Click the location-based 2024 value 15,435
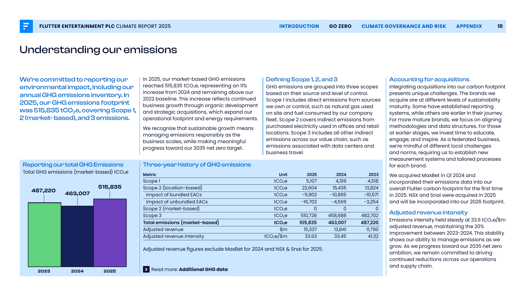This screenshot has width=526, height=296. click(x=339, y=188)
